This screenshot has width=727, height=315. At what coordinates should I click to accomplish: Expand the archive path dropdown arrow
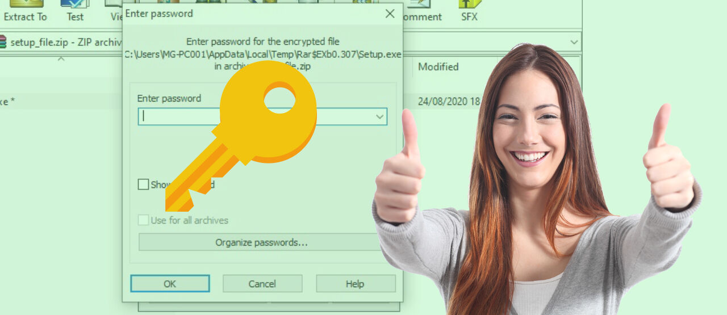[574, 42]
